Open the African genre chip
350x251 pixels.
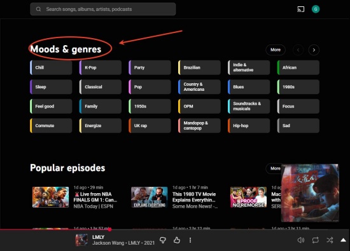coord(298,67)
